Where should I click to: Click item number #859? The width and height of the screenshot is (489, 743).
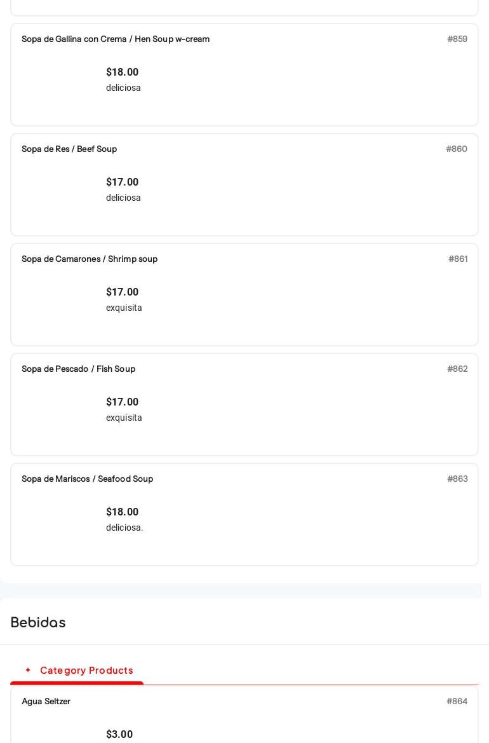(x=457, y=39)
